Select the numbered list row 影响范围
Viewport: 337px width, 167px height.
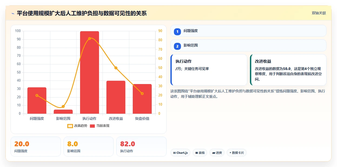248,45
